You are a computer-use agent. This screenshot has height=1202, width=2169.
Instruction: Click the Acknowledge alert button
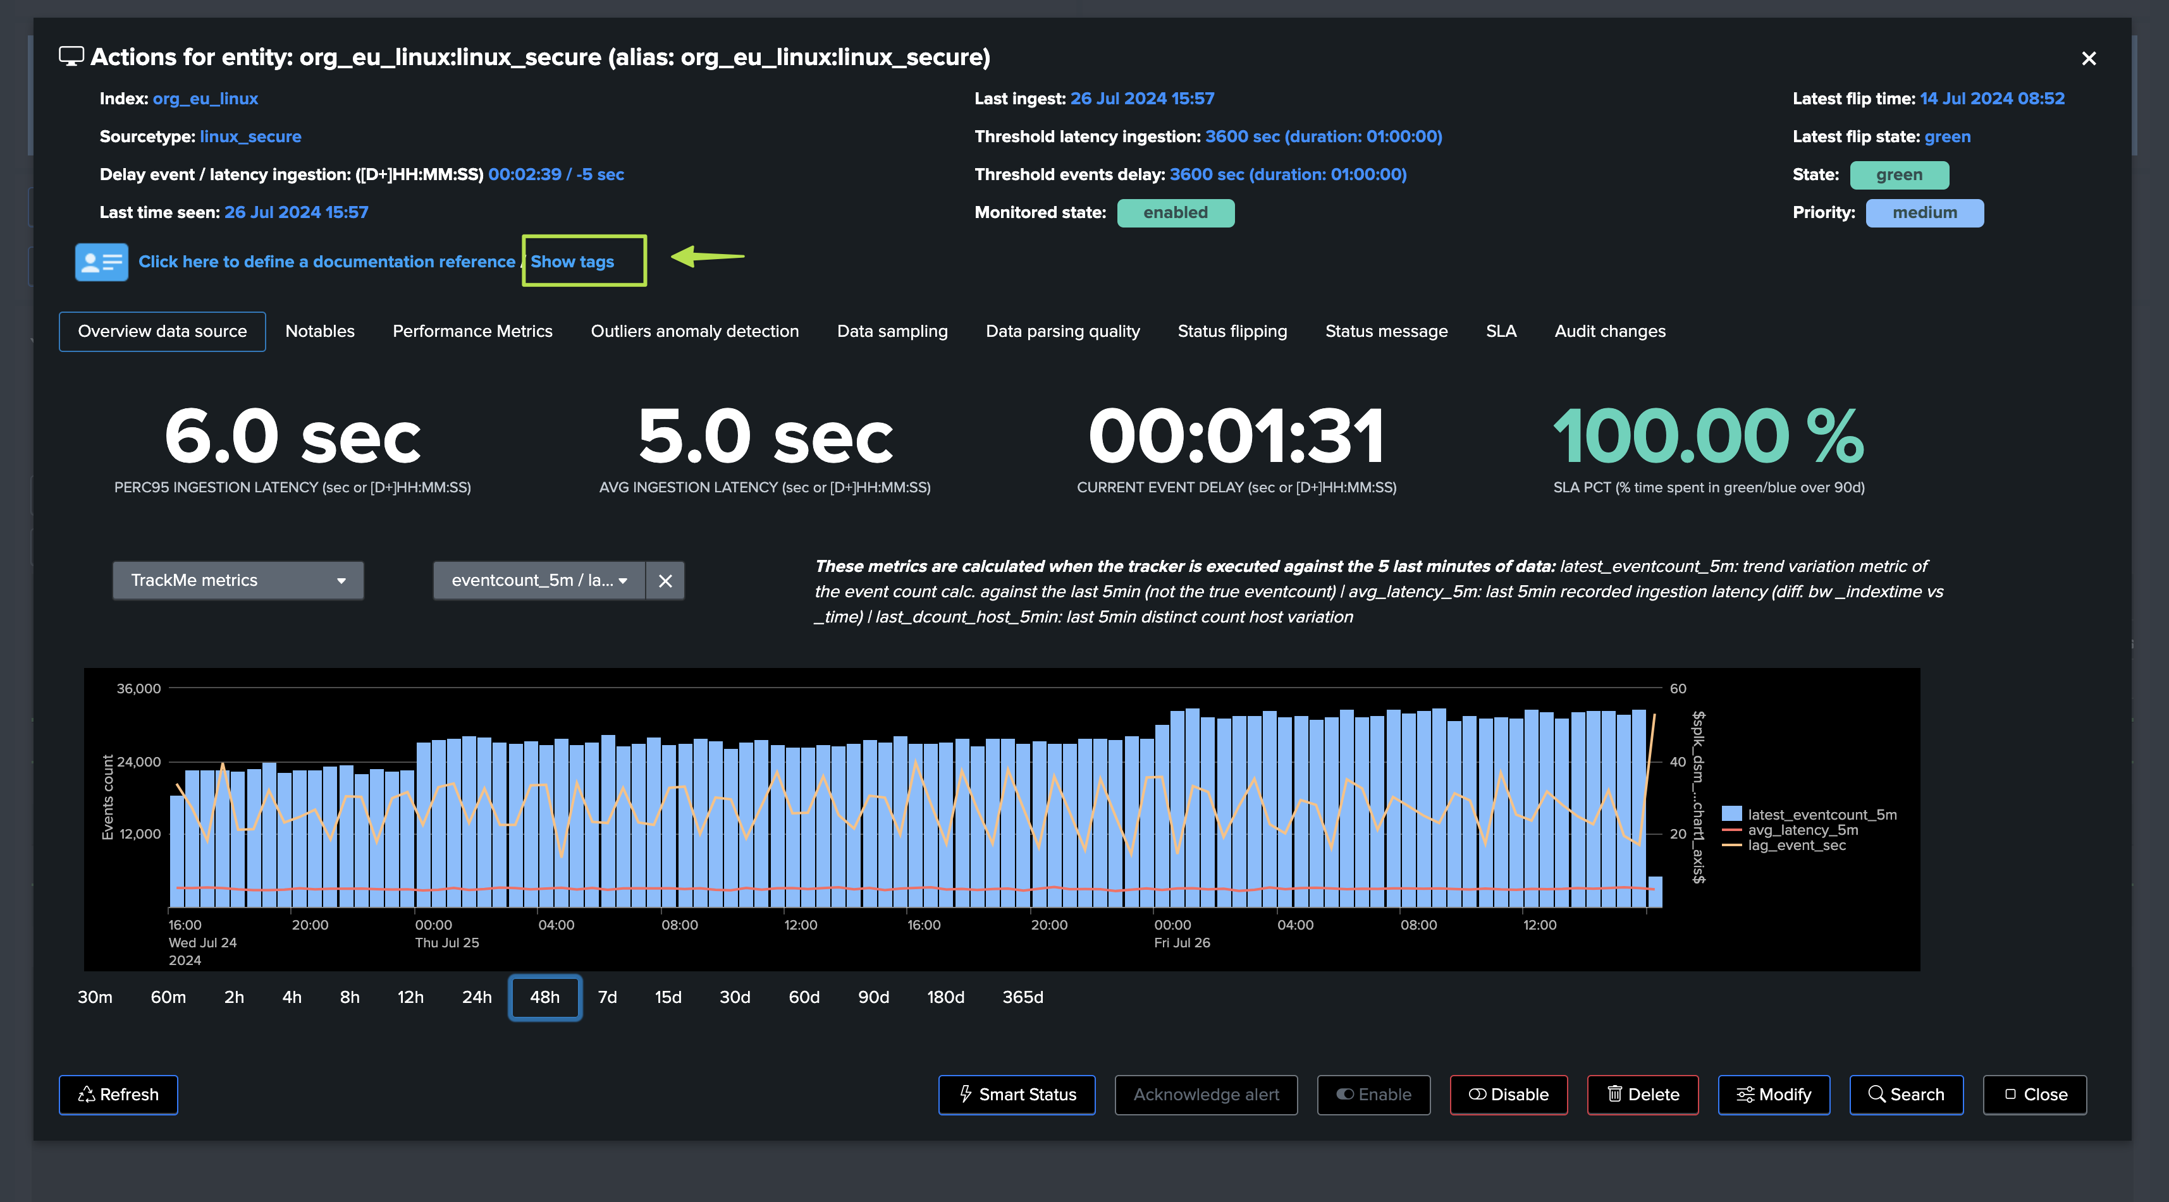(1206, 1095)
